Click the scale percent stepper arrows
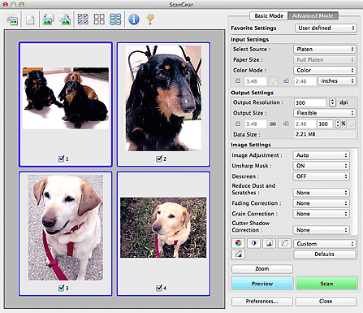363x313 pixels. tap(337, 124)
